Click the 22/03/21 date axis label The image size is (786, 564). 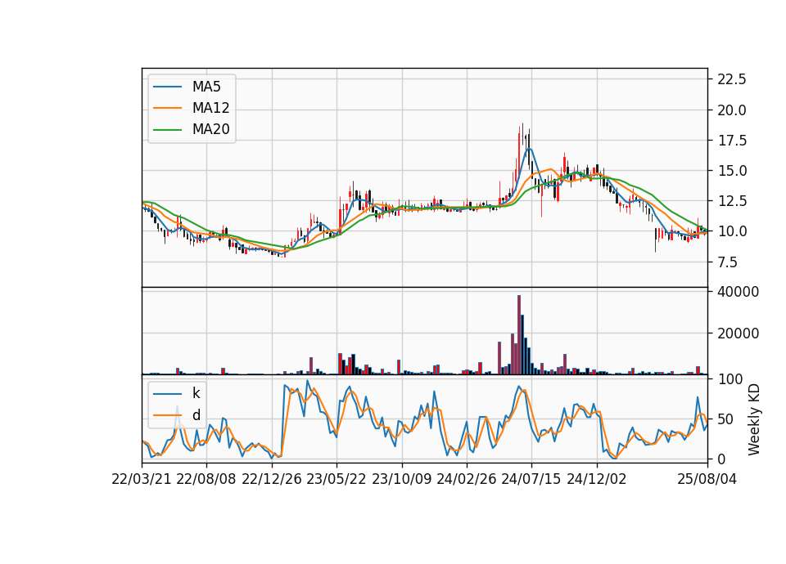click(x=142, y=479)
